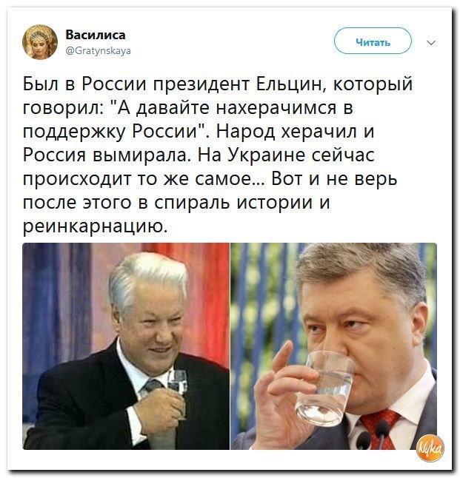460x478 pixels.
Task: Click the microphones in the right photo
Action: (x=374, y=434)
